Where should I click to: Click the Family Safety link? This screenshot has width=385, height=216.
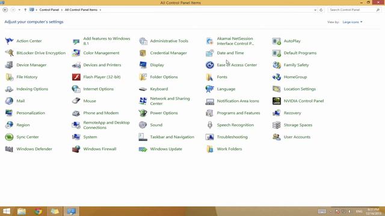click(x=296, y=65)
